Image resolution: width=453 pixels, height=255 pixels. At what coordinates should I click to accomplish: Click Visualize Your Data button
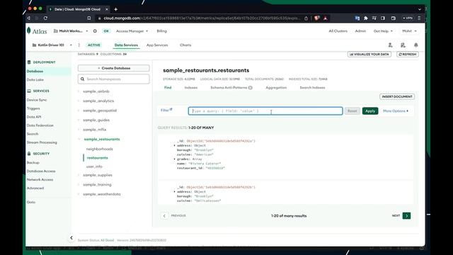(x=369, y=55)
